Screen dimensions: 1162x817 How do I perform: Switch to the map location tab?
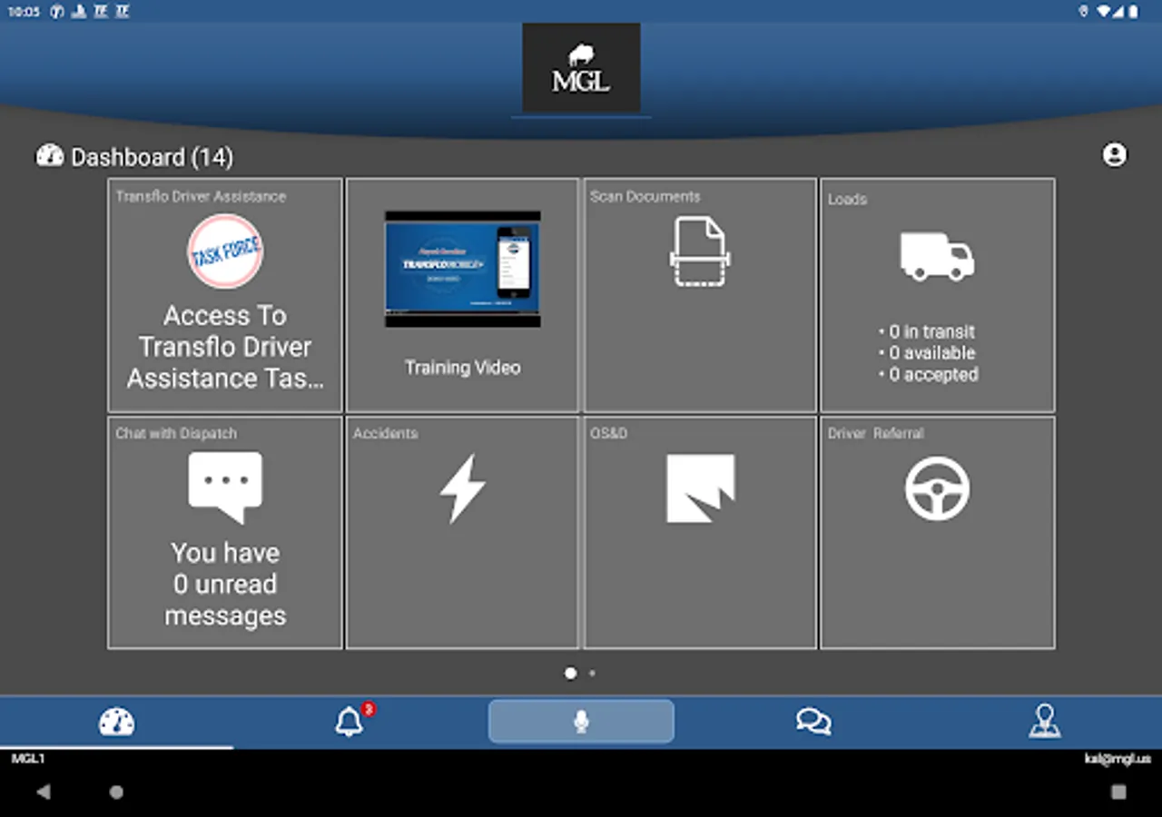pyautogui.click(x=1045, y=722)
